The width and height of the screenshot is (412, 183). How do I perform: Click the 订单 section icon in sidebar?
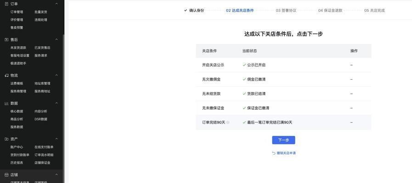6,4
